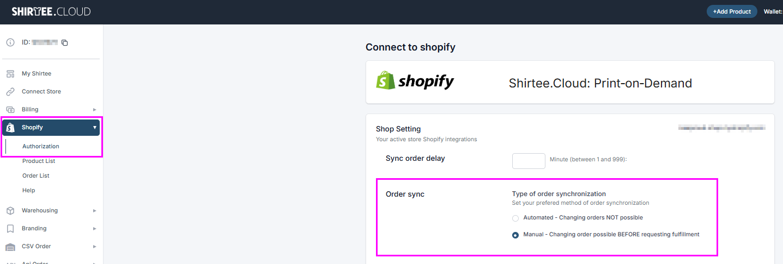Click the Billing wallet icon
This screenshot has height=264, width=783.
(10, 109)
